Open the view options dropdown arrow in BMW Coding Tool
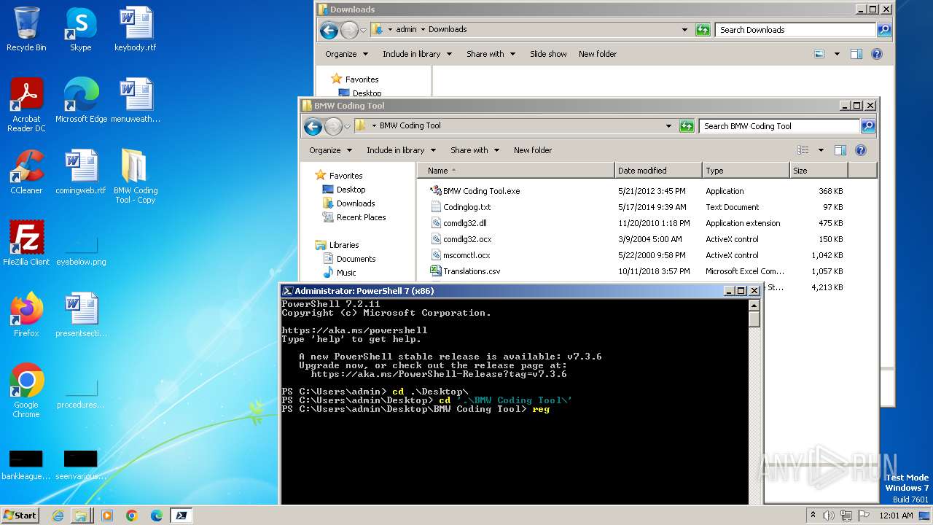This screenshot has height=525, width=933. coord(821,150)
